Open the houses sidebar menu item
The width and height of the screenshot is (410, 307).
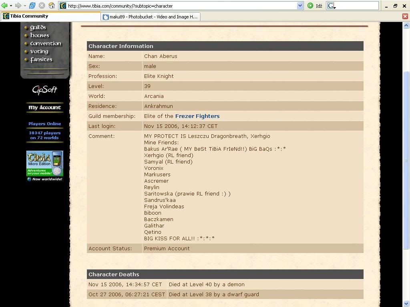coord(40,35)
